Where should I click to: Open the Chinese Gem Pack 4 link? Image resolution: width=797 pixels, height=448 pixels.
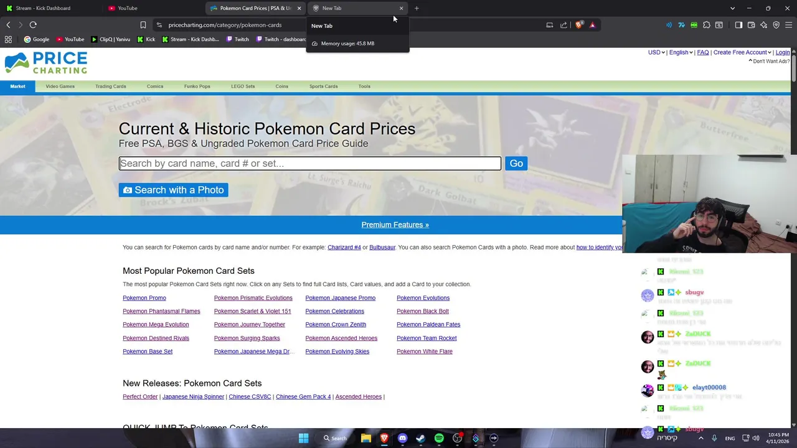pos(303,396)
